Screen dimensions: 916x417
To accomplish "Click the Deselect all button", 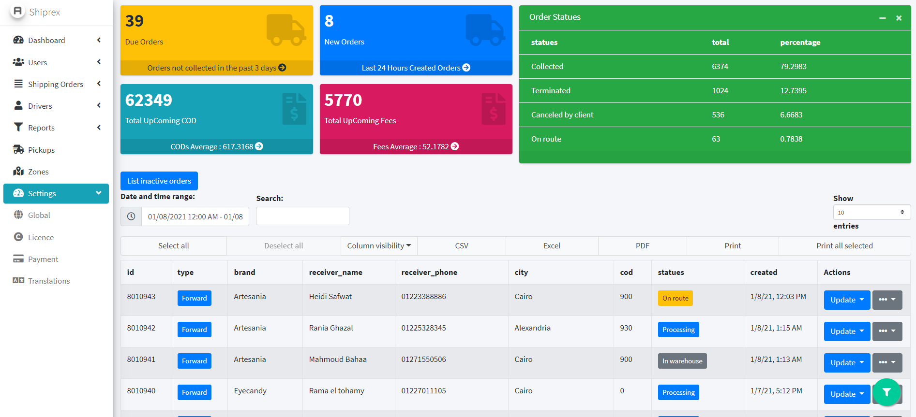I will [284, 245].
